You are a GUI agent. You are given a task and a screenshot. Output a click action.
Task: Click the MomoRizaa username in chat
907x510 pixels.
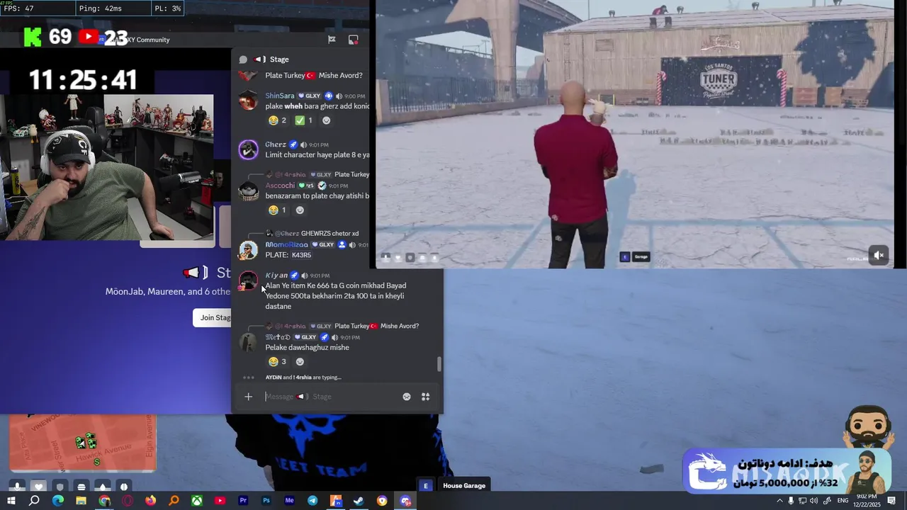[x=287, y=244]
